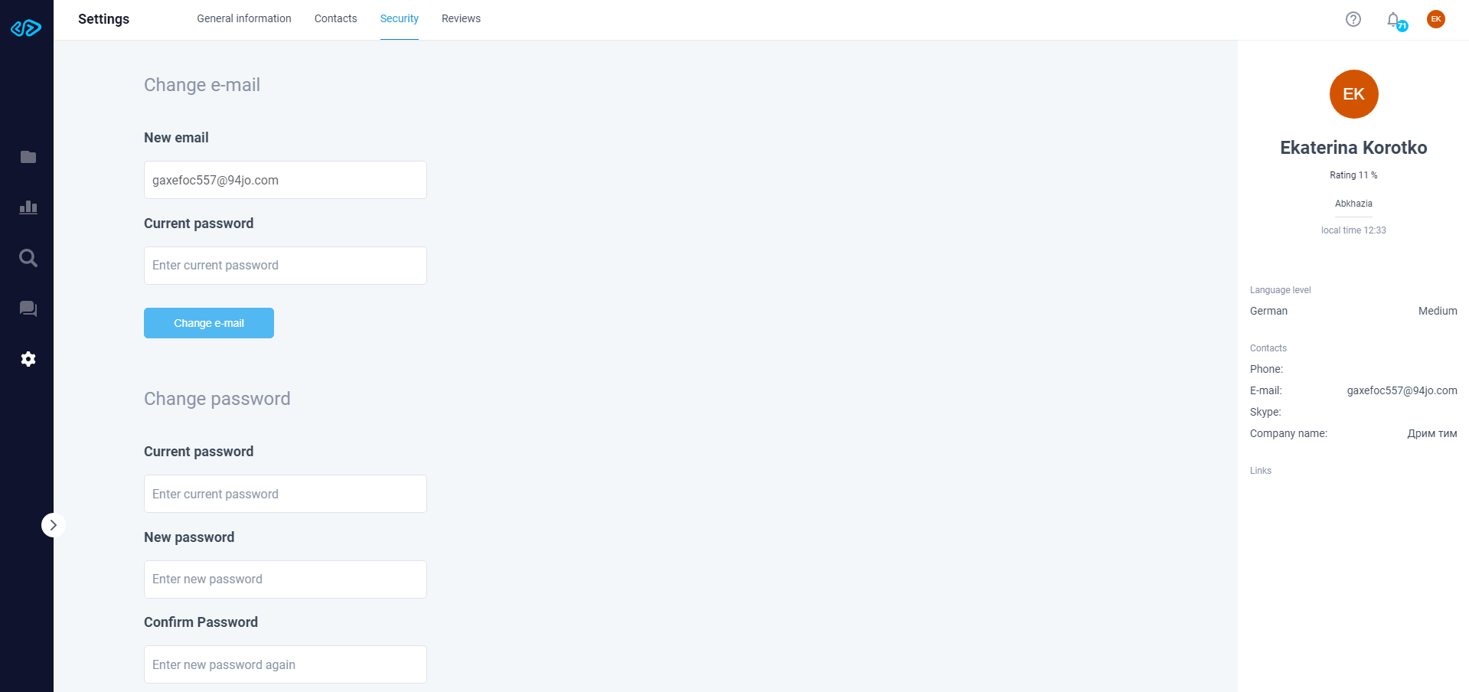Click the Rating 11 % text
Screen dimensions: 1469x692
pyautogui.click(x=1353, y=175)
